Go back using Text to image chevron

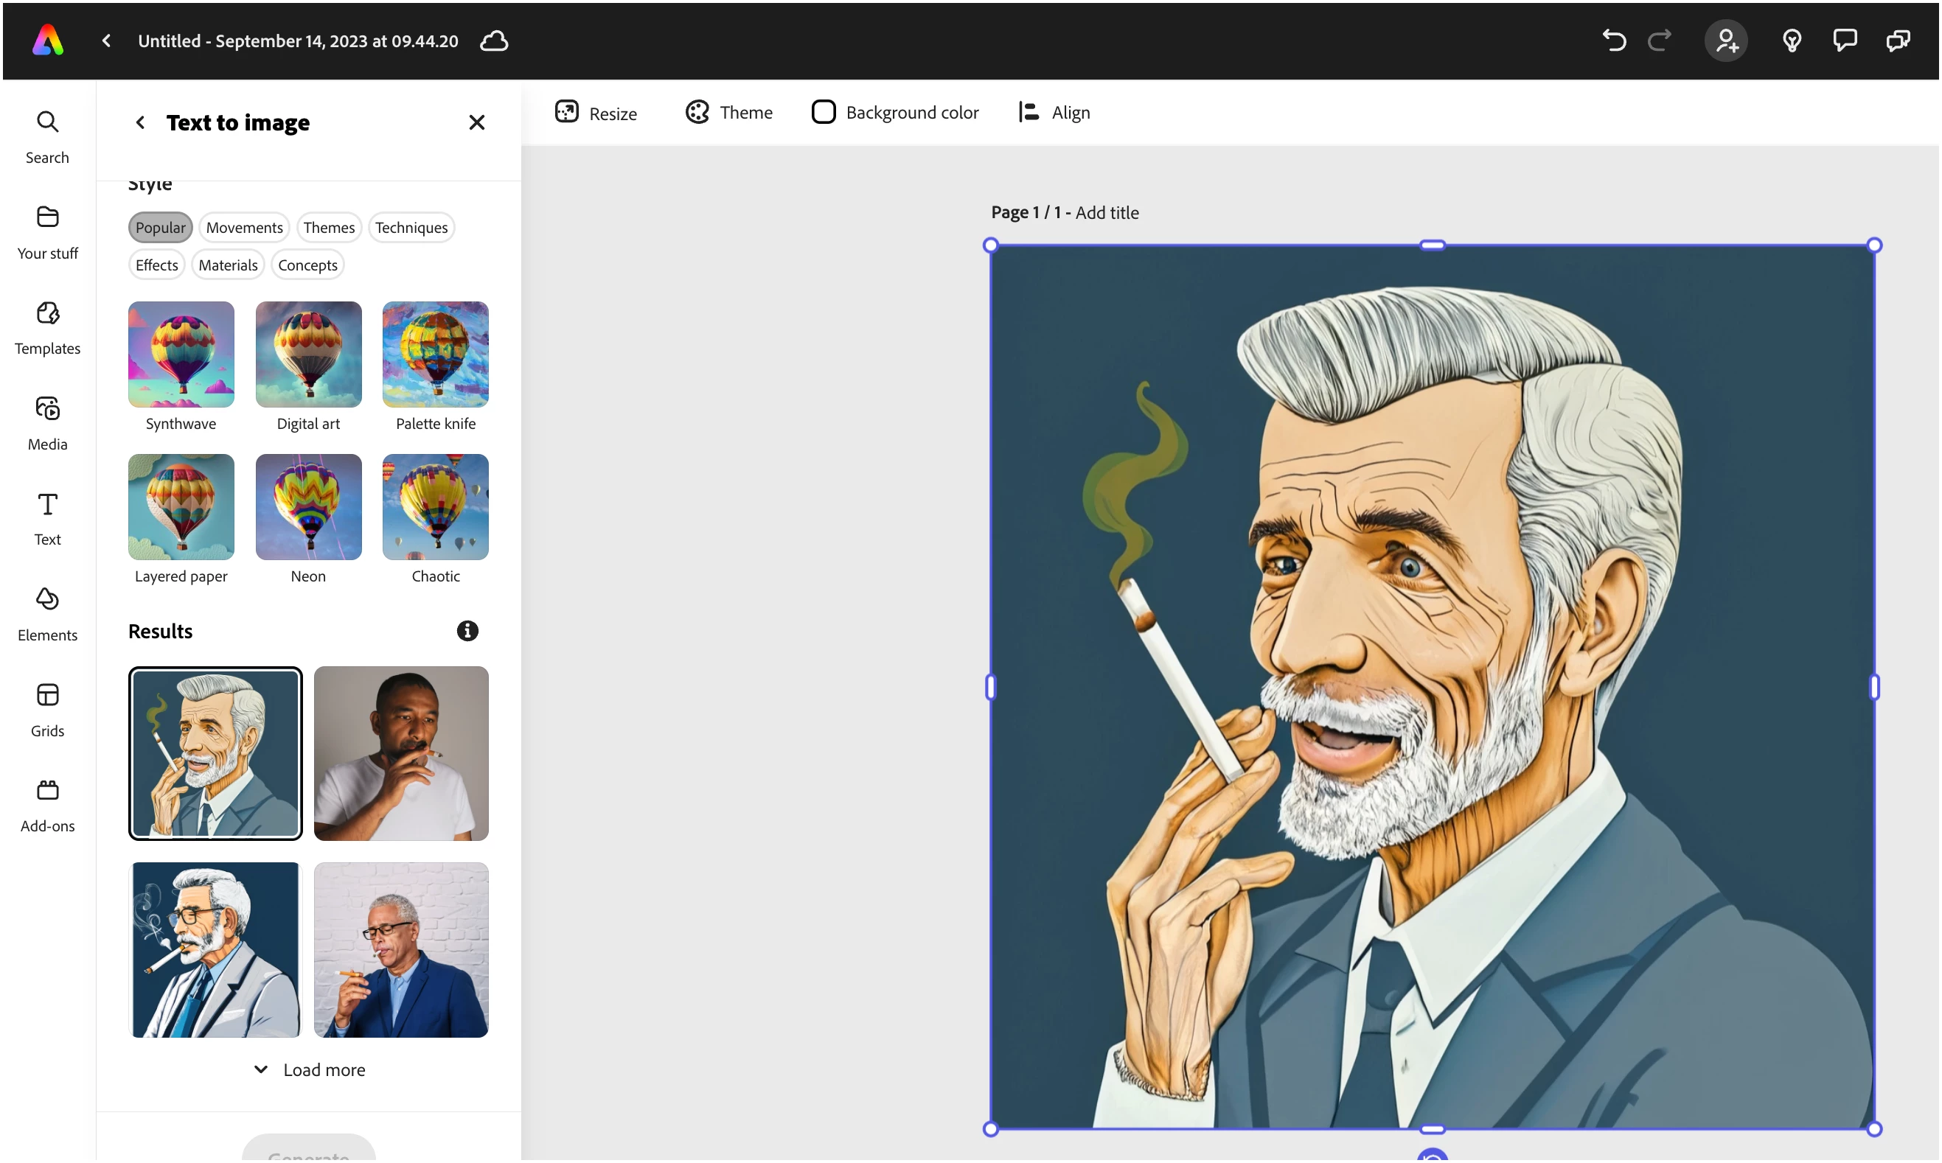tap(139, 122)
